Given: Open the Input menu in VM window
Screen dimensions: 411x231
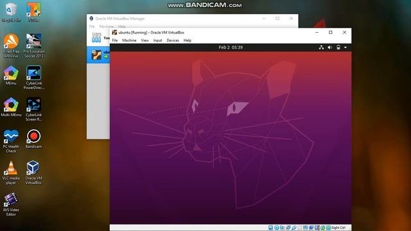Looking at the screenshot, I should click(x=157, y=40).
